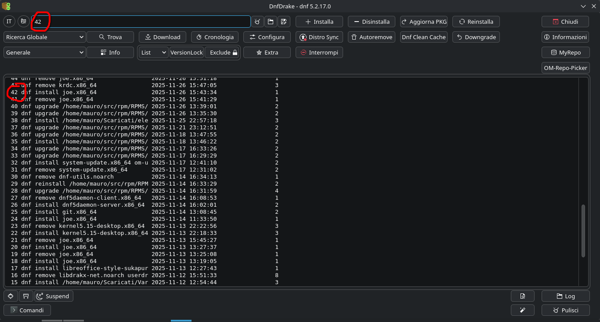This screenshot has height=322, width=600.
Task: Click the first icon left of Suspend
Action: (11, 296)
